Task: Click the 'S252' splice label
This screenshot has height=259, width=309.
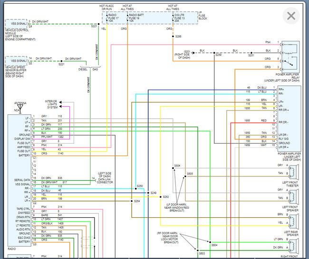Action: [166, 197]
